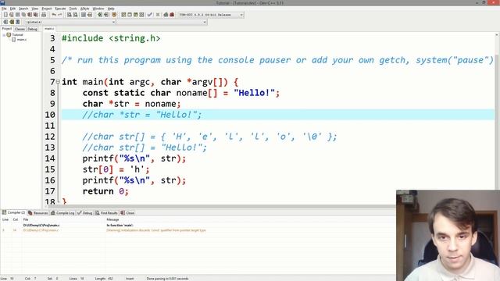Open the Find Results bottom tab
The height and width of the screenshot is (281, 500).
coord(106,213)
